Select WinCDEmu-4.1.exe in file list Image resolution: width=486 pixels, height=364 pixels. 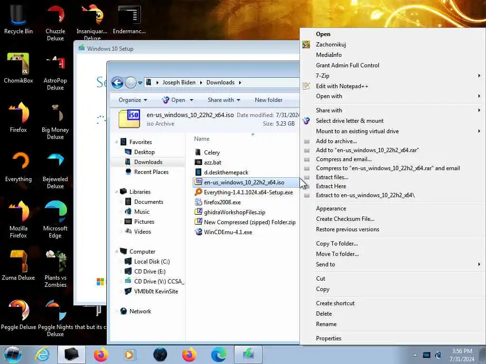[x=228, y=232]
